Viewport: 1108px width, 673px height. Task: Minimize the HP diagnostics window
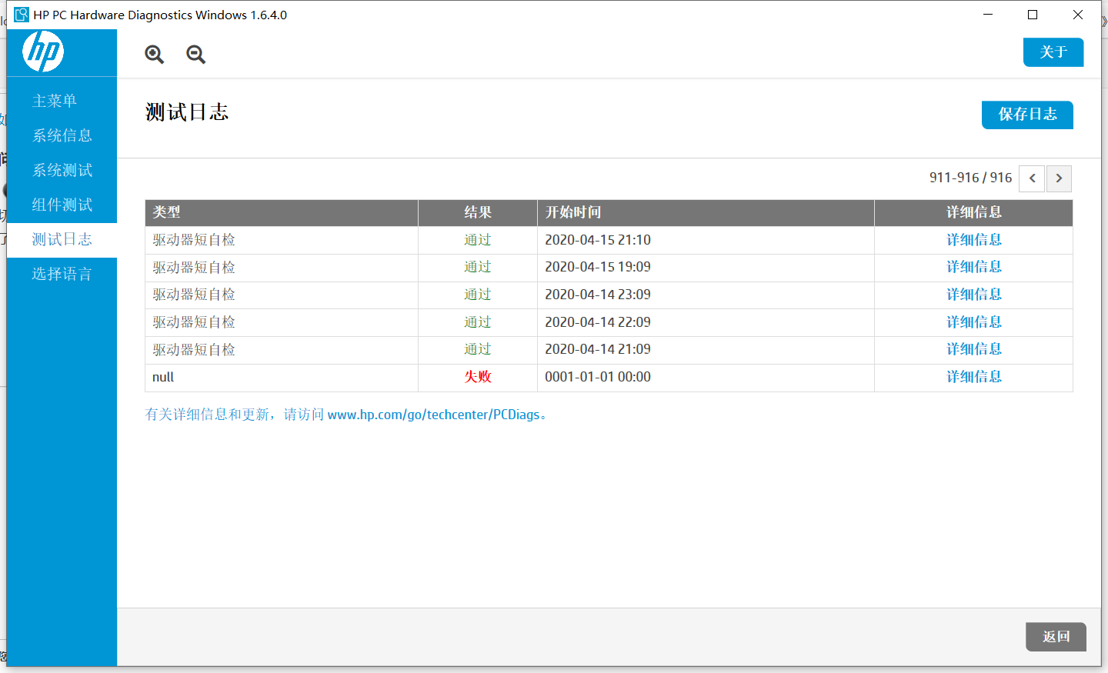point(988,15)
